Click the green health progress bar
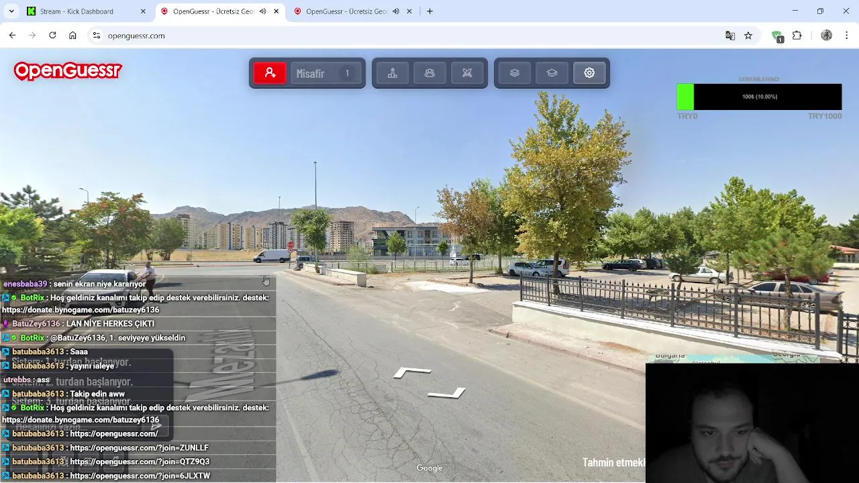 point(759,97)
